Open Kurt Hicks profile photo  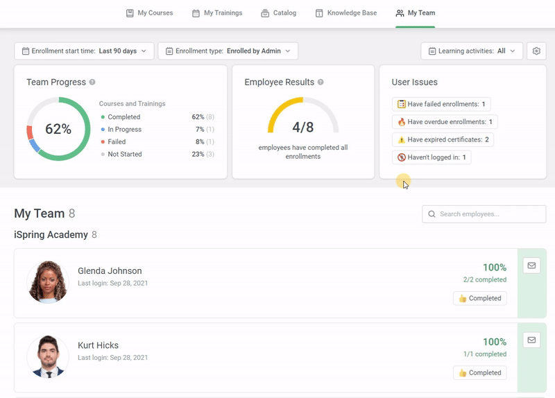tap(48, 356)
